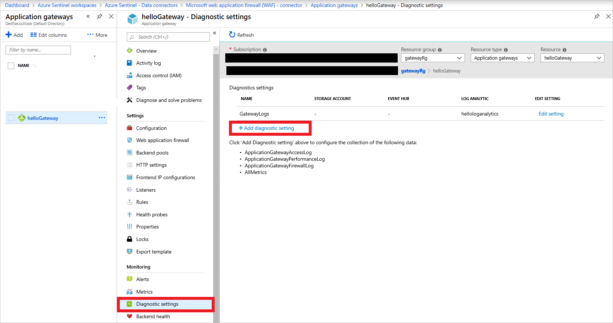The image size is (613, 323).
Task: Check the helloGateway row checkbox
Action: click(11, 118)
